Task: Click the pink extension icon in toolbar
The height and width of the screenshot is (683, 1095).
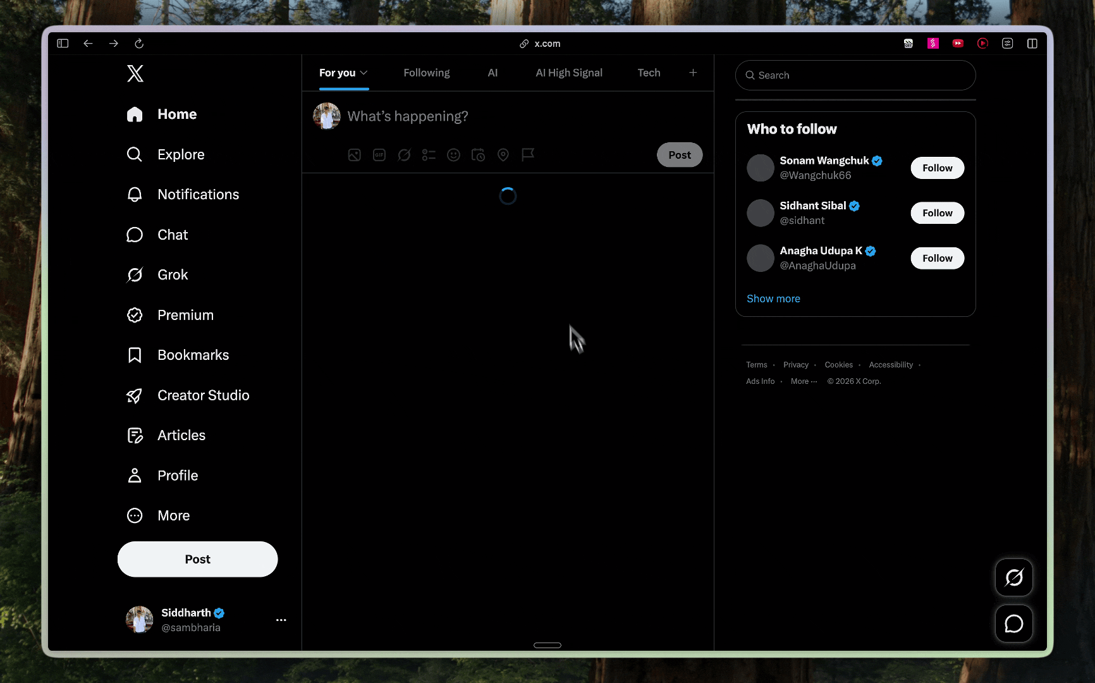Action: (x=933, y=44)
